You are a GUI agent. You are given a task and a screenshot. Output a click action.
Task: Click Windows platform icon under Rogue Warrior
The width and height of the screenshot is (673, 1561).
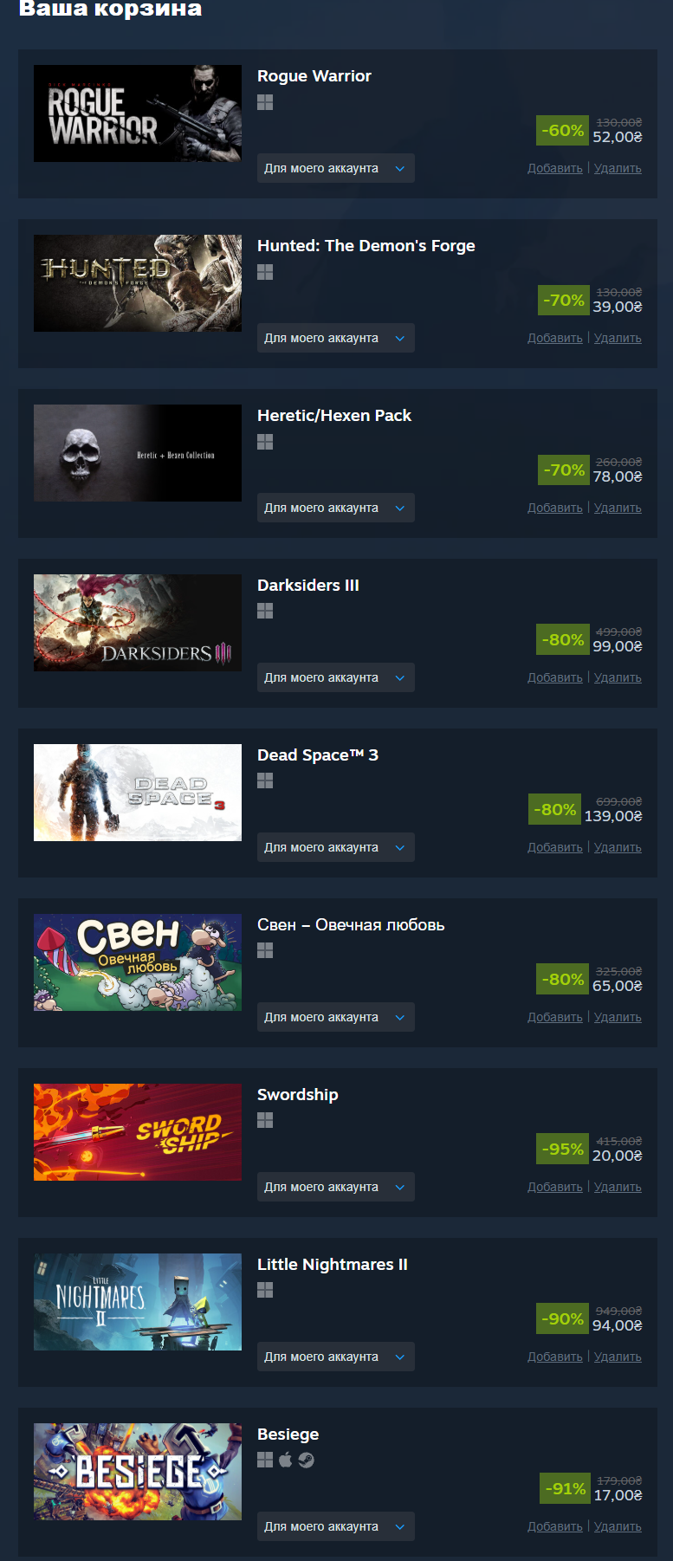(x=265, y=102)
